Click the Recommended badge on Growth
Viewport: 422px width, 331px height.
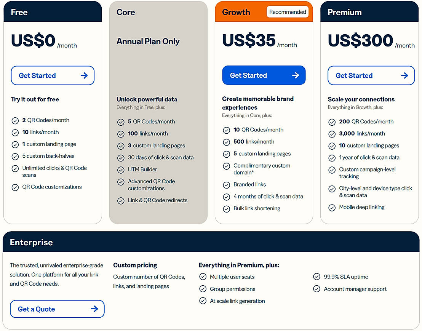coord(288,12)
